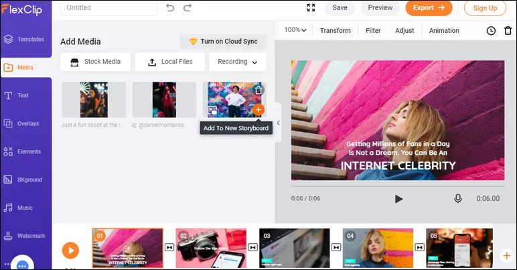Click transition icon between scenes 04 and 05
This screenshot has height=270, width=517.
(420, 247)
